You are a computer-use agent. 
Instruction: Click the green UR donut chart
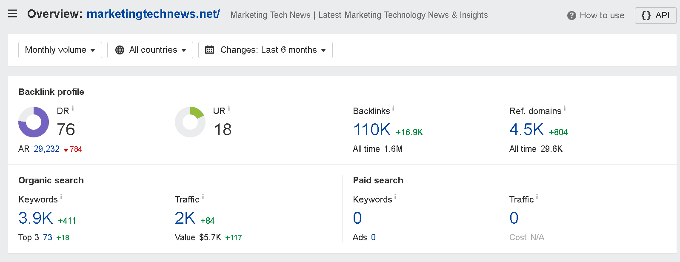(190, 122)
